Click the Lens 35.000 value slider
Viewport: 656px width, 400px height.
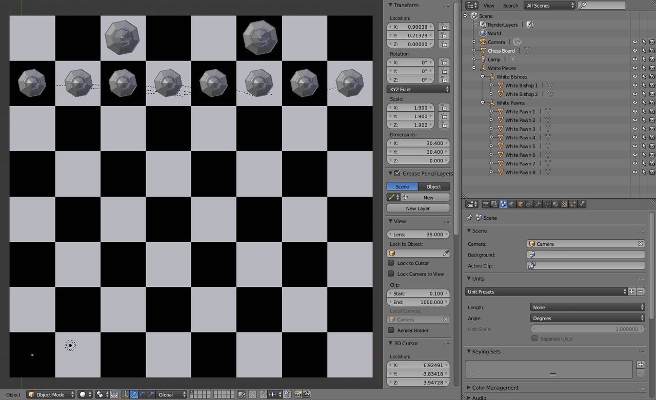click(x=418, y=235)
